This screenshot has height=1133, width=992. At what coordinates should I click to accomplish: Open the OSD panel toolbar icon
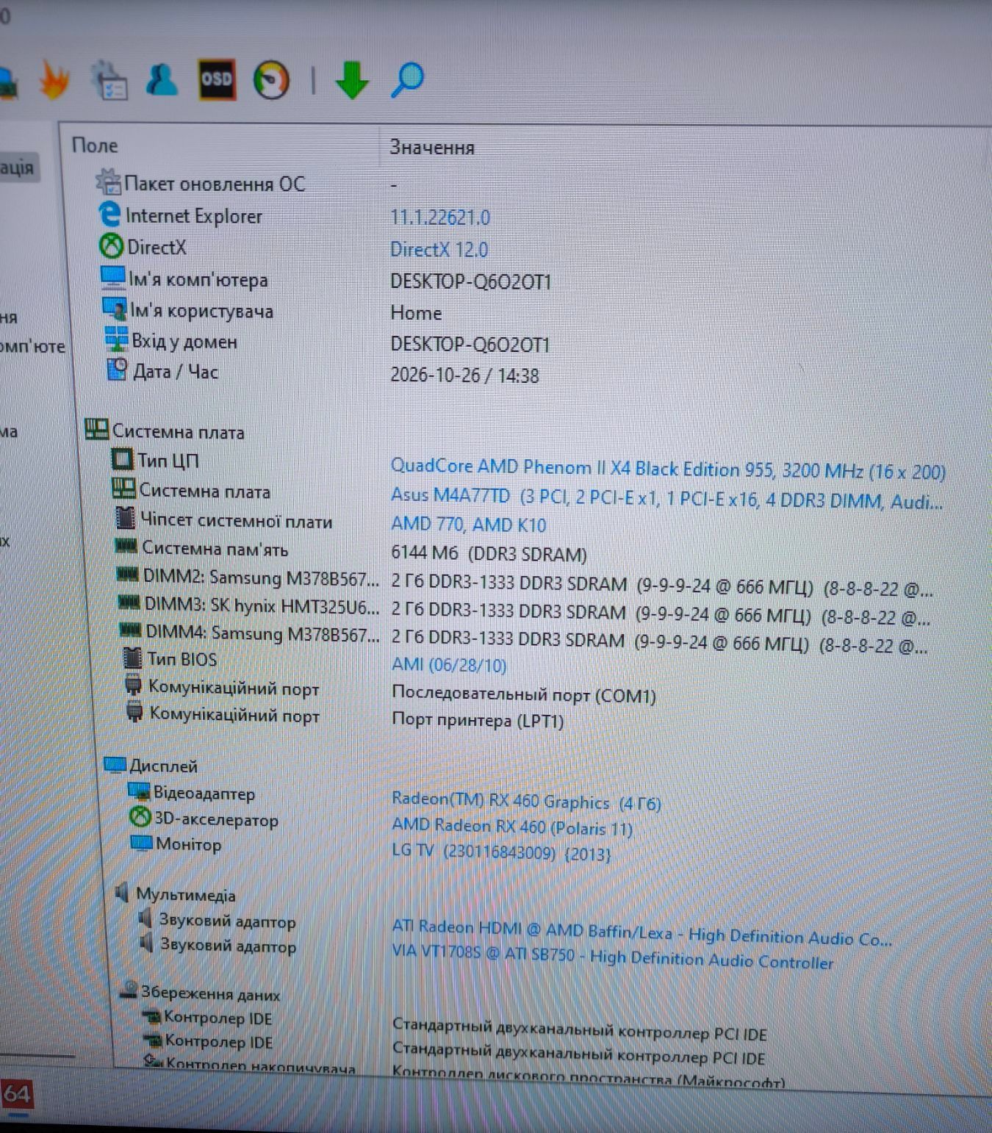(x=217, y=79)
